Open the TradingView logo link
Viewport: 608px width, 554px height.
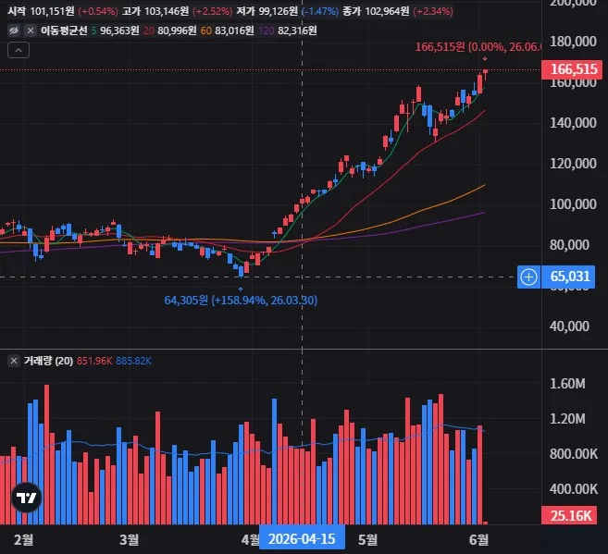coord(26,498)
